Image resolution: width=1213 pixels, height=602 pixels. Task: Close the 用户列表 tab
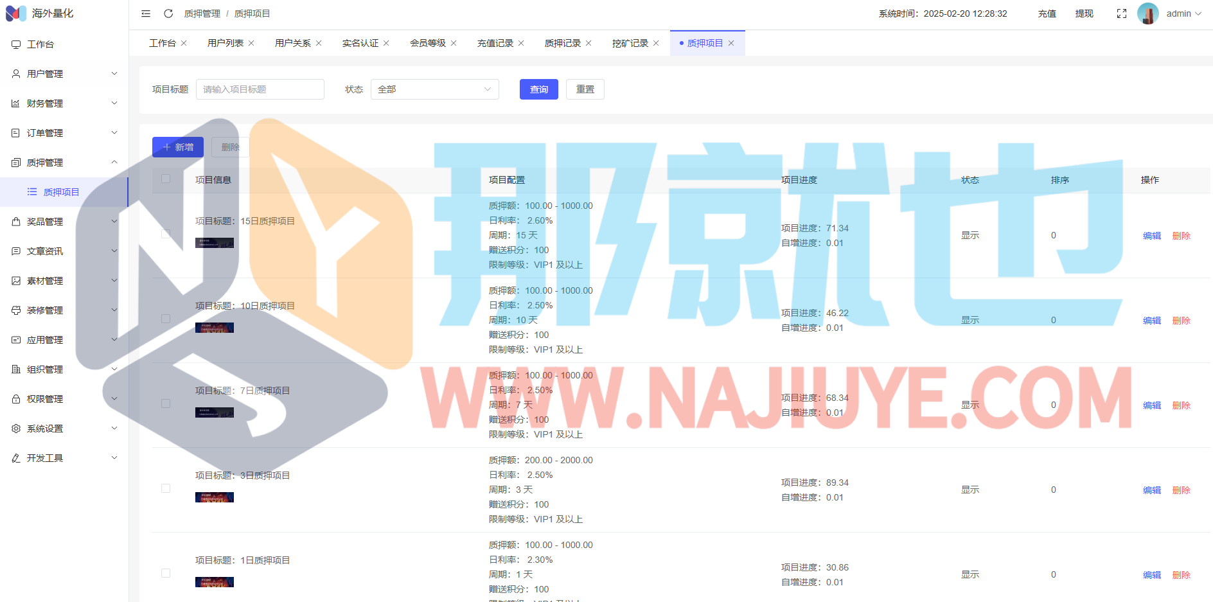coord(251,43)
